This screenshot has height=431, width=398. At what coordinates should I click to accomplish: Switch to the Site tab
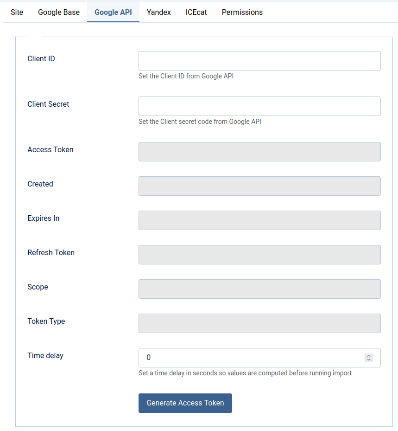(17, 13)
